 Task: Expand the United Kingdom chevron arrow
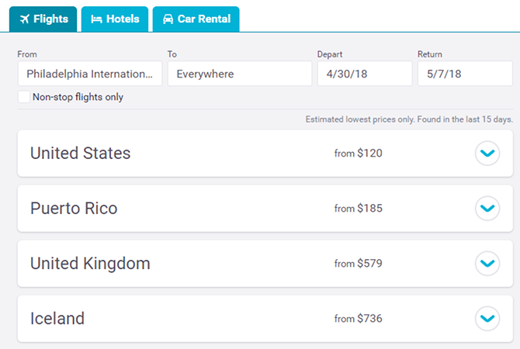(487, 264)
